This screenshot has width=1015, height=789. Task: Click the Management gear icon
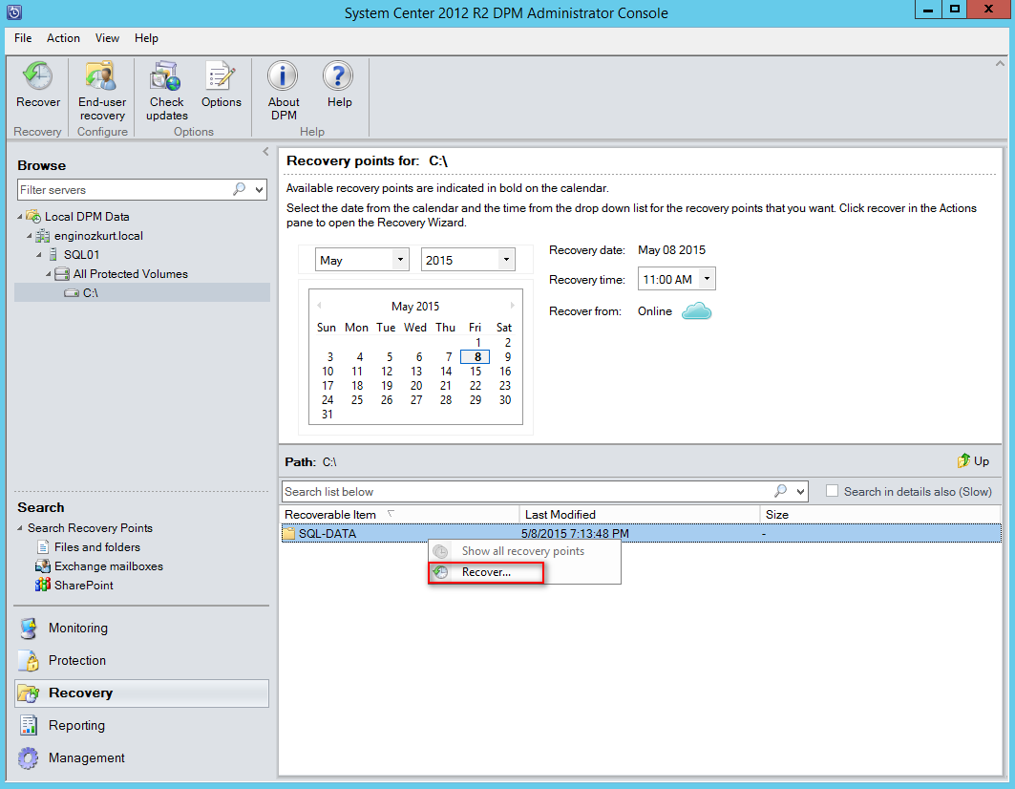click(x=29, y=757)
